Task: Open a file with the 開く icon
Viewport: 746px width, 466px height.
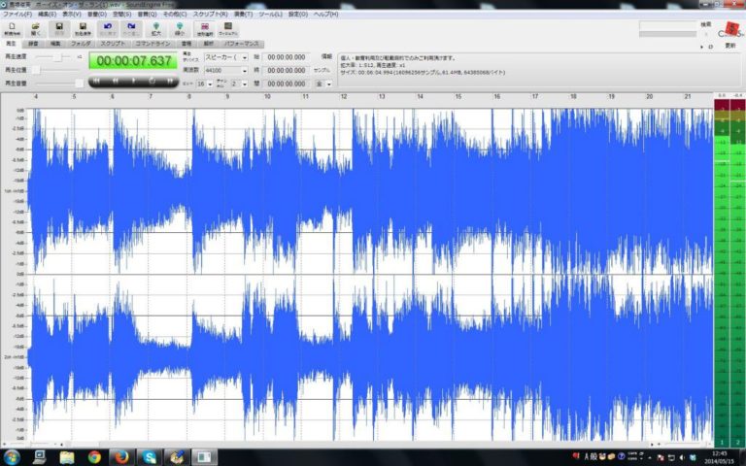Action: point(35,28)
